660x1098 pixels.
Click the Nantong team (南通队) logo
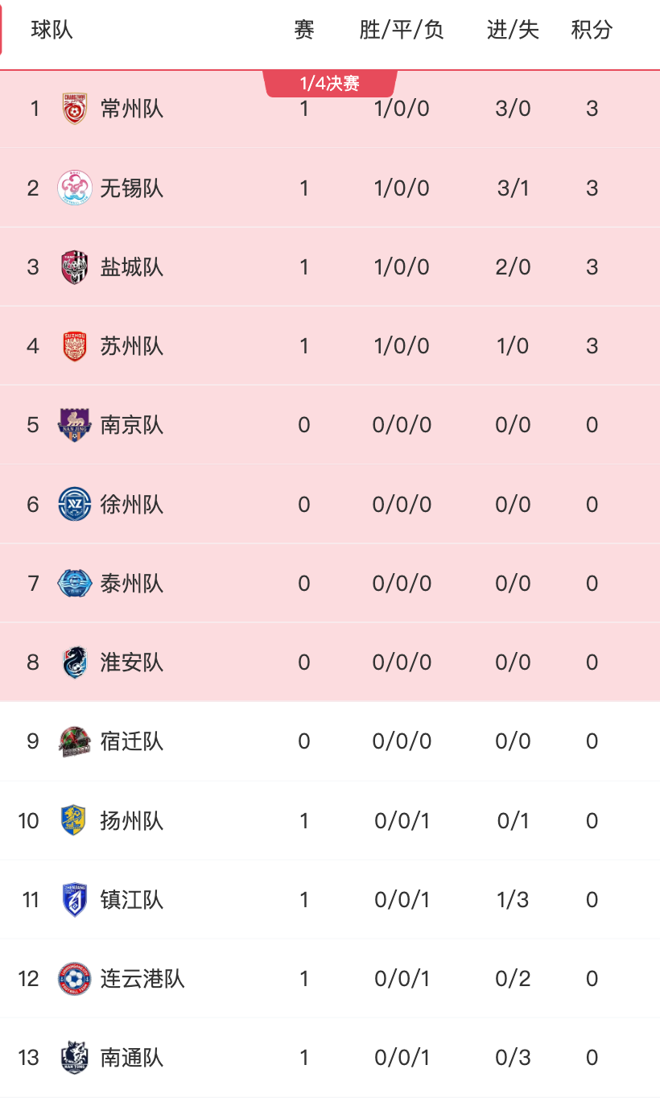75,1057
